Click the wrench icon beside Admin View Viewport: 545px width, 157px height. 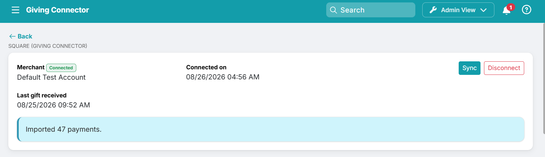point(433,10)
